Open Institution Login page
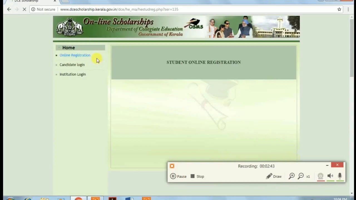The width and height of the screenshot is (356, 200). tap(73, 74)
